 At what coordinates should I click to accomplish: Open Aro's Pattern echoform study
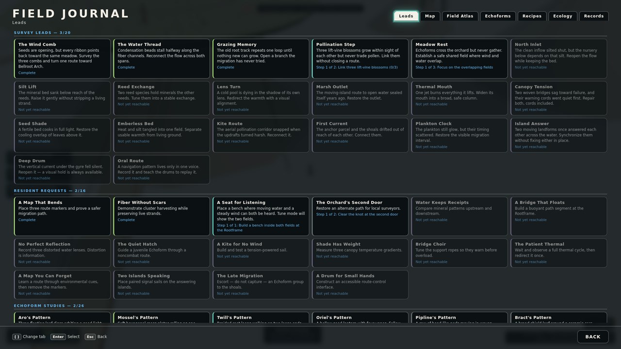63,318
